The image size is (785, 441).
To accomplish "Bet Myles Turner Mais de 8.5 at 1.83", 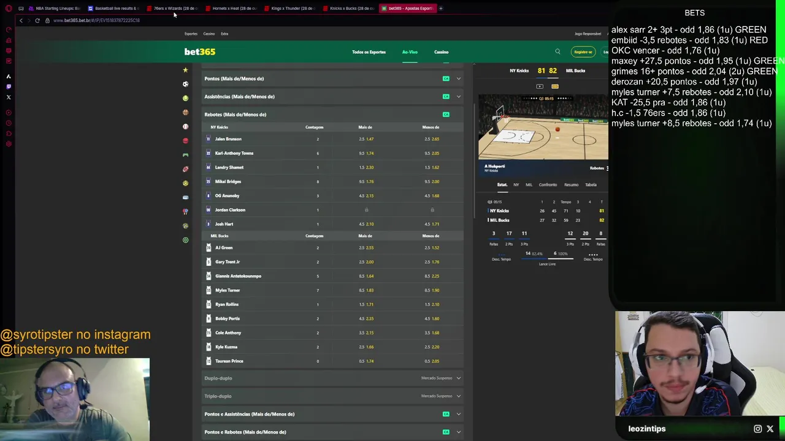I will (366, 290).
